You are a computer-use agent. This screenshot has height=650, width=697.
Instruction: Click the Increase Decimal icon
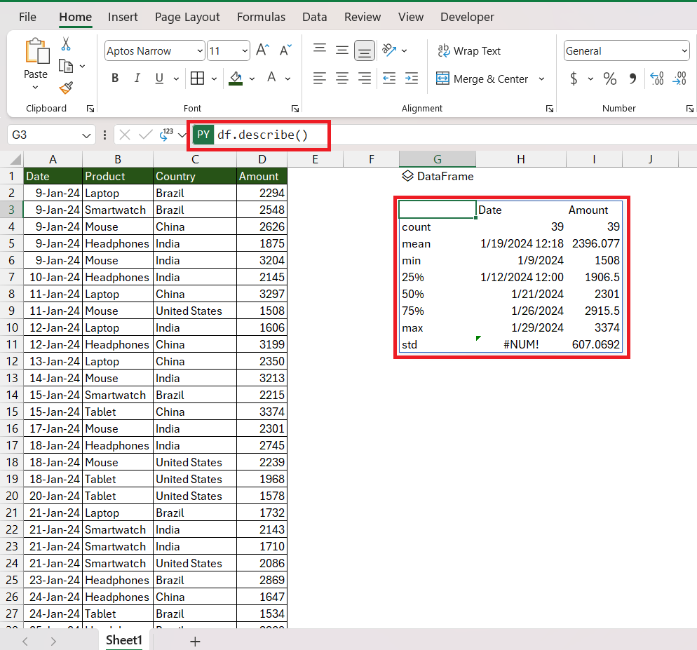(x=657, y=79)
